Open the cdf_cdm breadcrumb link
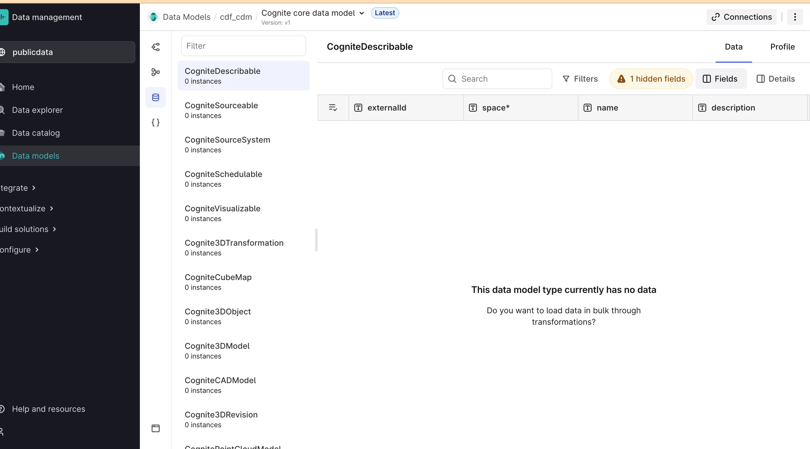This screenshot has width=810, height=449. pyautogui.click(x=236, y=17)
